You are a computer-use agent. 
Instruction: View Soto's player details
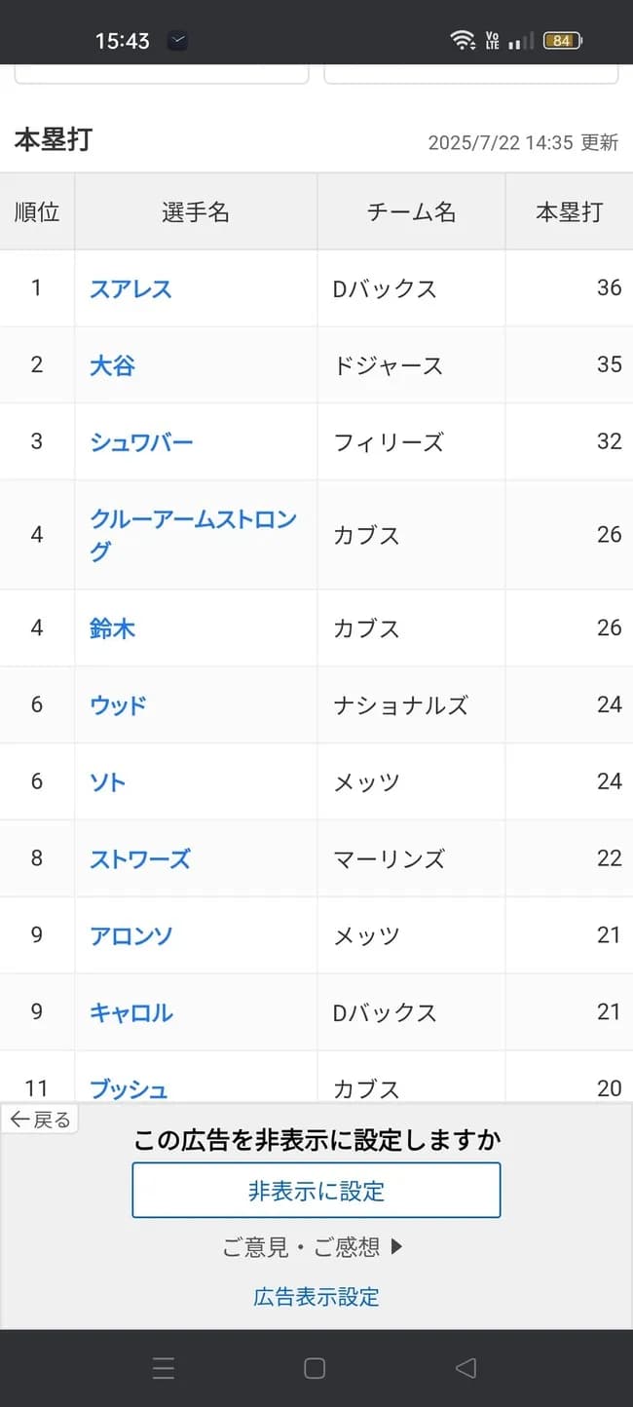point(107,781)
